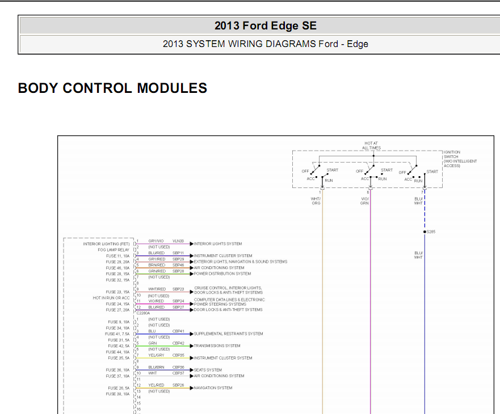Click the 'FUSE 44, 10A' label
500x414 pixels.
point(117,352)
